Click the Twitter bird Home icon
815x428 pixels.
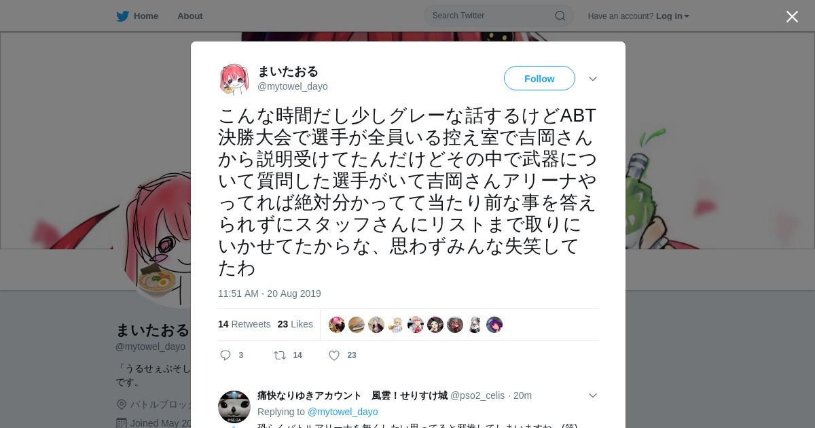122,16
